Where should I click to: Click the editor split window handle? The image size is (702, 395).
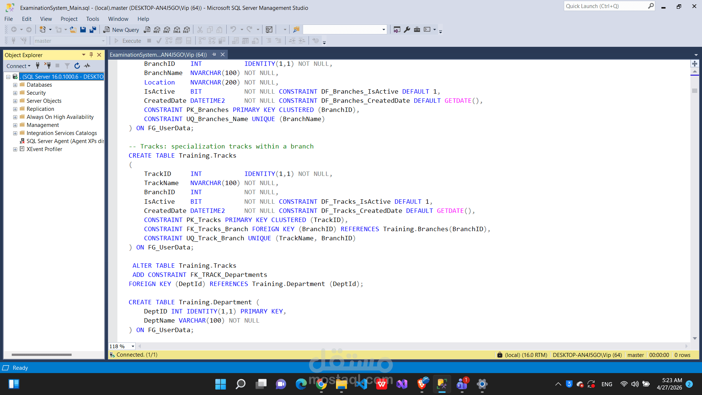tap(695, 64)
